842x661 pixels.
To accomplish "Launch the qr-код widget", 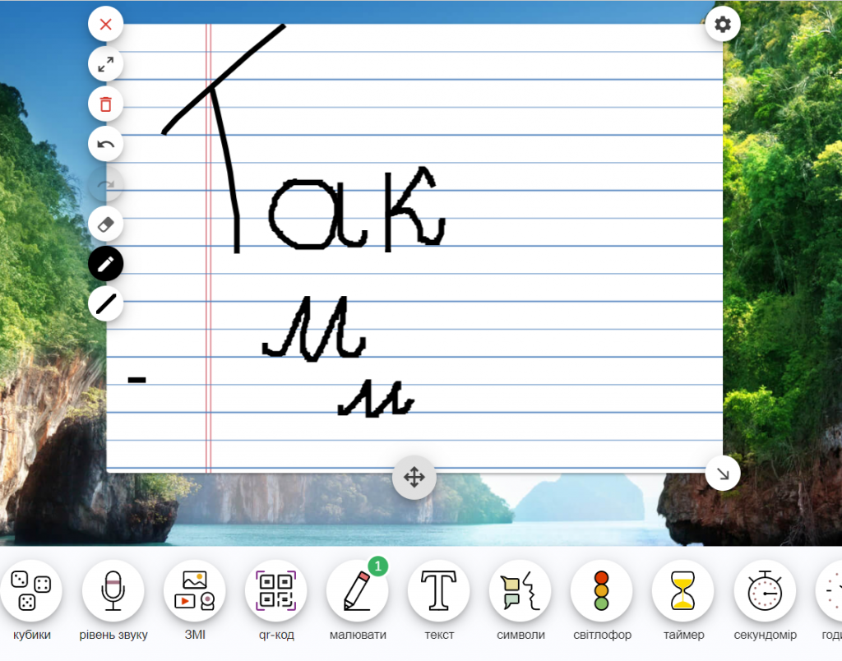I will tap(275, 591).
